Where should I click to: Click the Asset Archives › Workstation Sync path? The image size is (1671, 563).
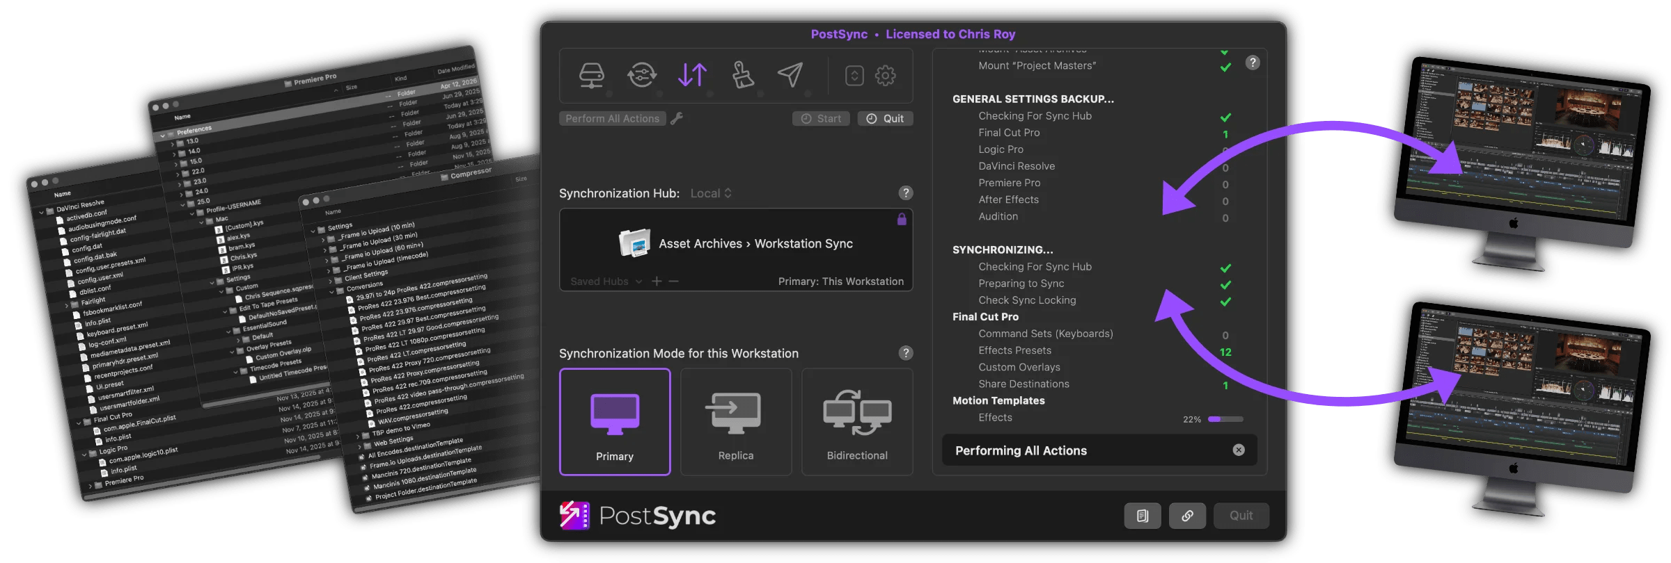tap(755, 244)
